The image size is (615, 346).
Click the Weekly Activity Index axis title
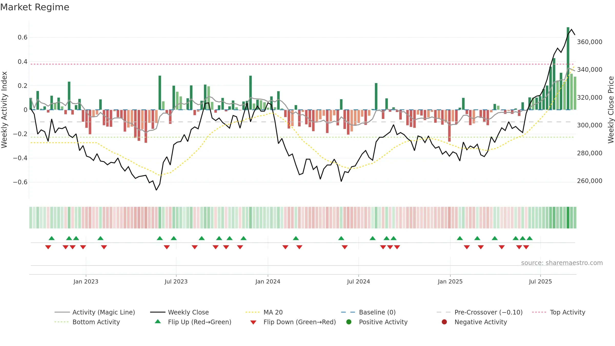coord(4,110)
